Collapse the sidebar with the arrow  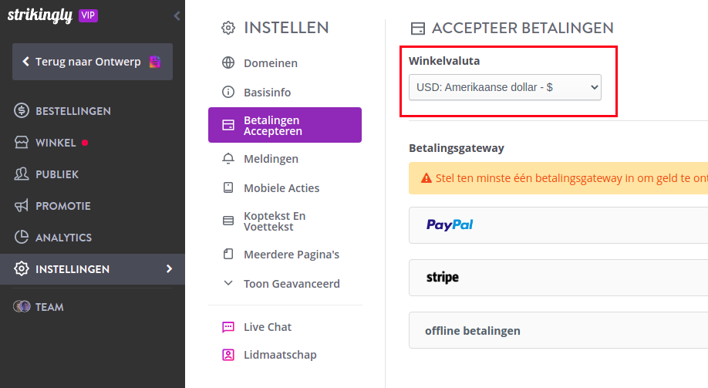[x=177, y=16]
